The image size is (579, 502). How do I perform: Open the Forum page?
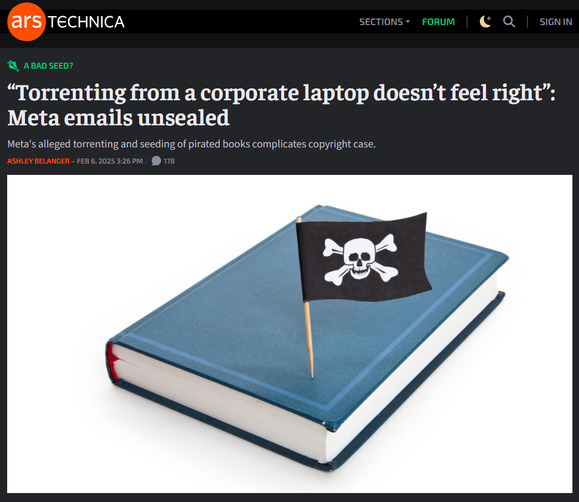[438, 22]
